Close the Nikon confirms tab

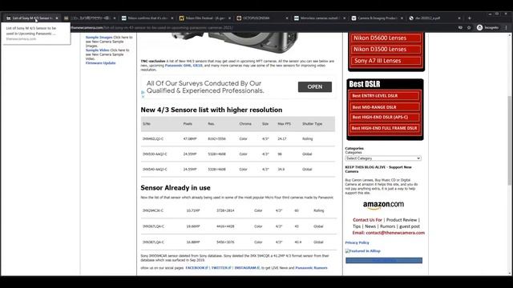click(172, 18)
